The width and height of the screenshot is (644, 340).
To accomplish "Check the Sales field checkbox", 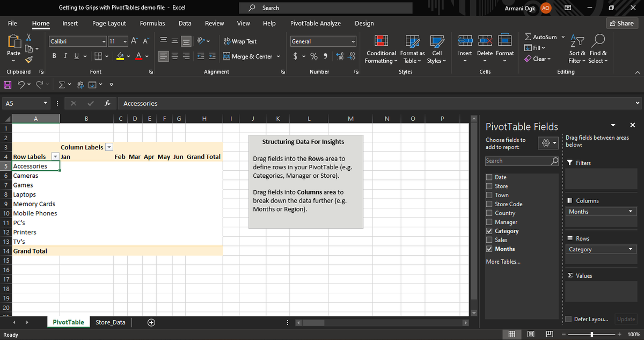I will pos(489,240).
